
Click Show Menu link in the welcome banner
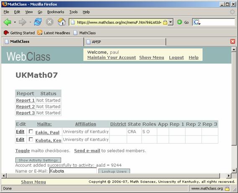click(152, 57)
